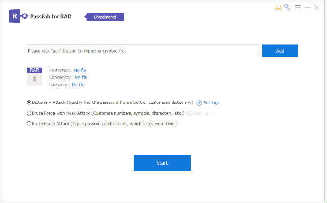The image size is (327, 203).
Task: Open the hamburger menu icon
Action: [x=298, y=8]
